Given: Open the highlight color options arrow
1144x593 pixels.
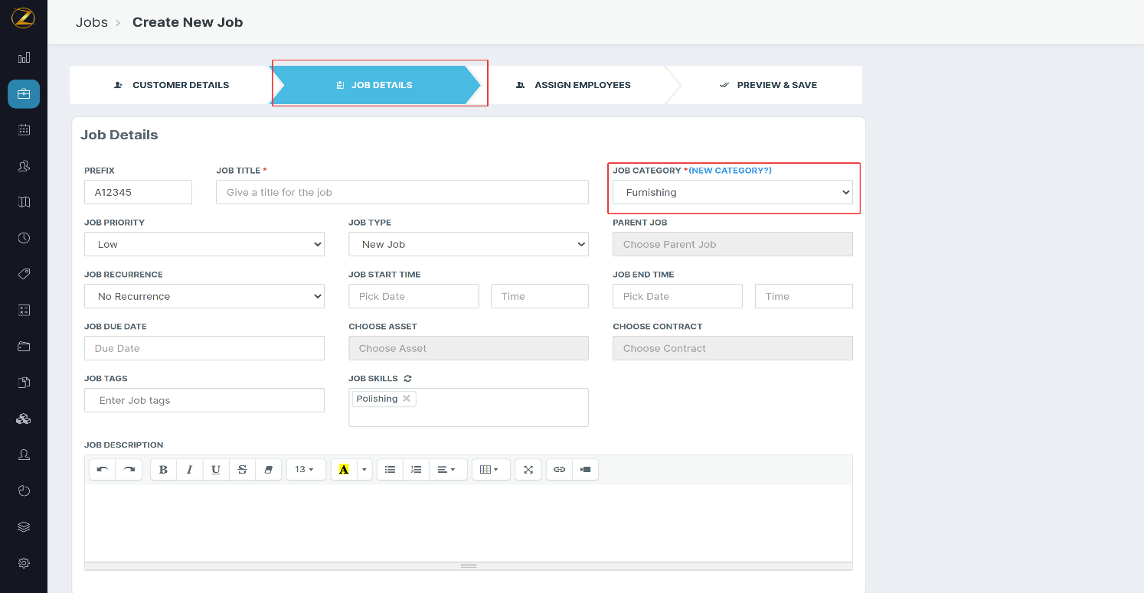Looking at the screenshot, I should [364, 470].
